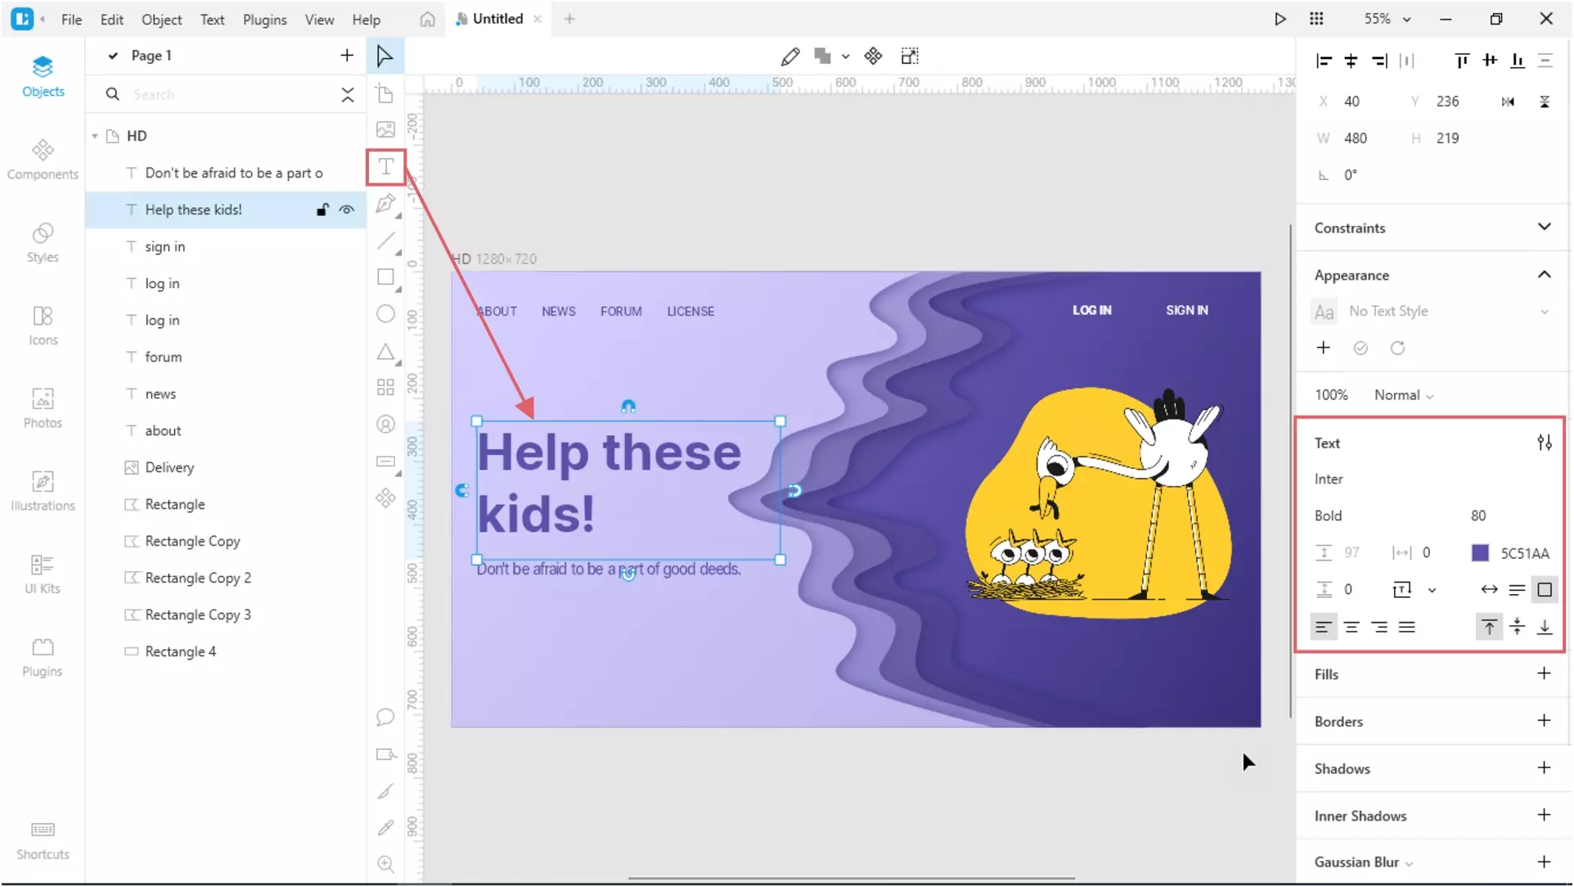
Task: Open the Illustrations panel
Action: coord(43,491)
